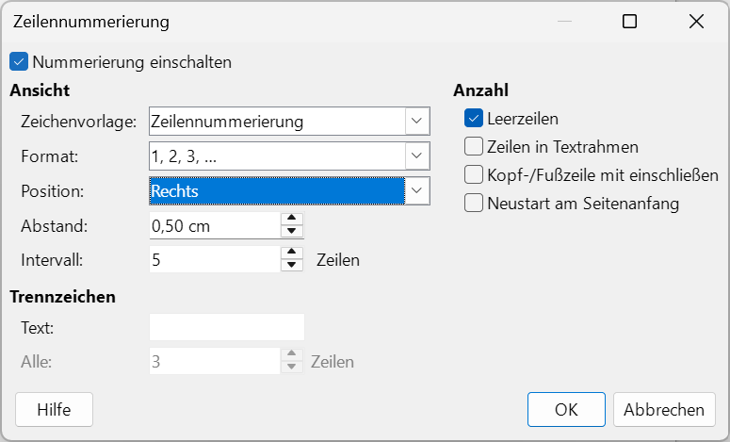This screenshot has height=442, width=730.
Task: Confirm the dialog with OK
Action: tap(566, 409)
